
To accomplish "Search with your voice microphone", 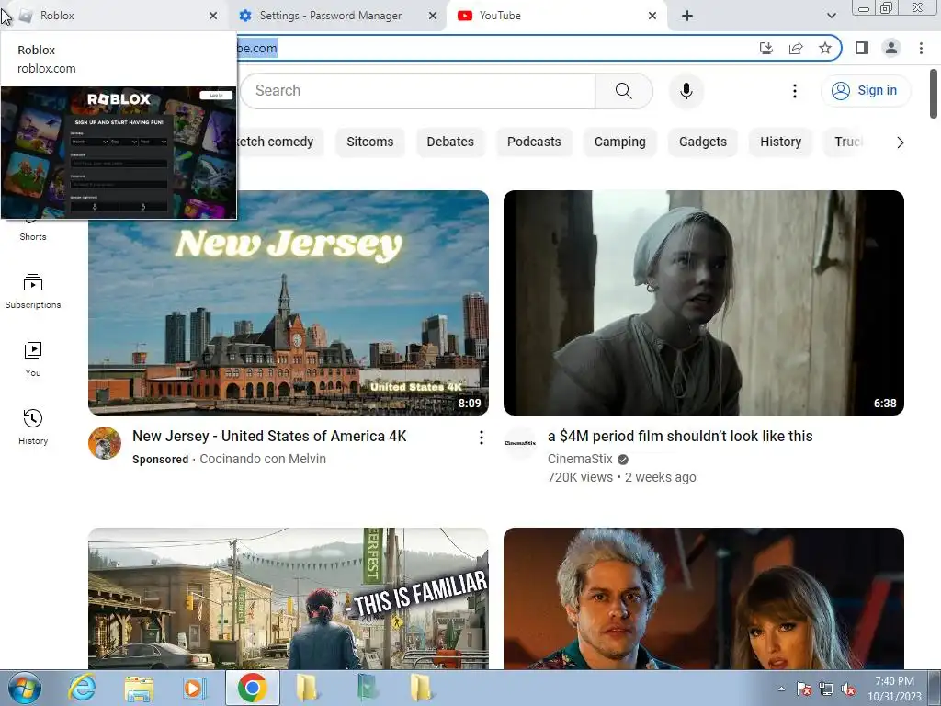I will 686,91.
